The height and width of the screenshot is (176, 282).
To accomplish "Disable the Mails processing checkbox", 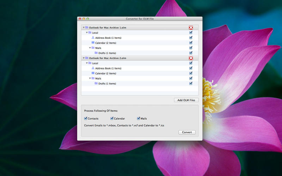I will click(139, 119).
